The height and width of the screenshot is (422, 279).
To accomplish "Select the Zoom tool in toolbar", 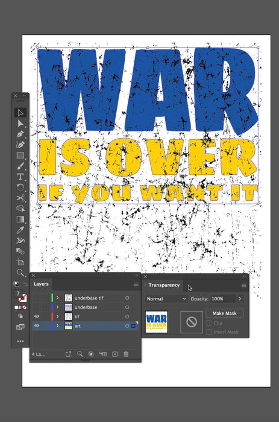I will [20, 272].
